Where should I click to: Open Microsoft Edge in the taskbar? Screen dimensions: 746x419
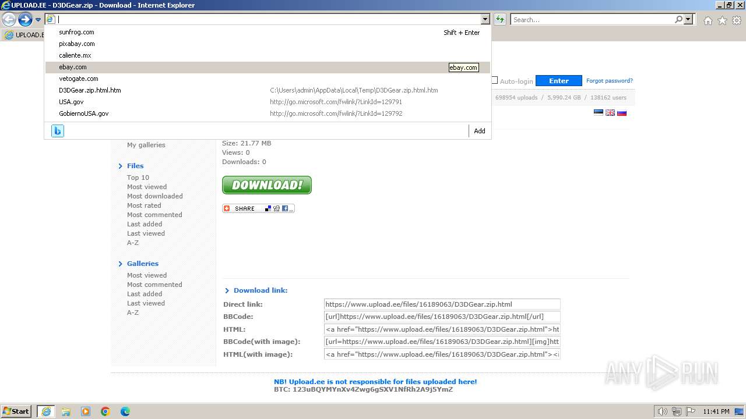pyautogui.click(x=125, y=411)
